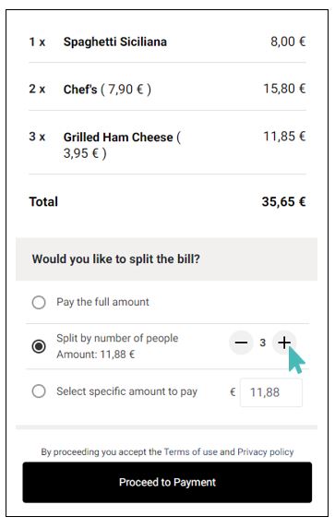Increase number of people with plus icon
Viewport: 335px width, 529px height.
(x=284, y=343)
